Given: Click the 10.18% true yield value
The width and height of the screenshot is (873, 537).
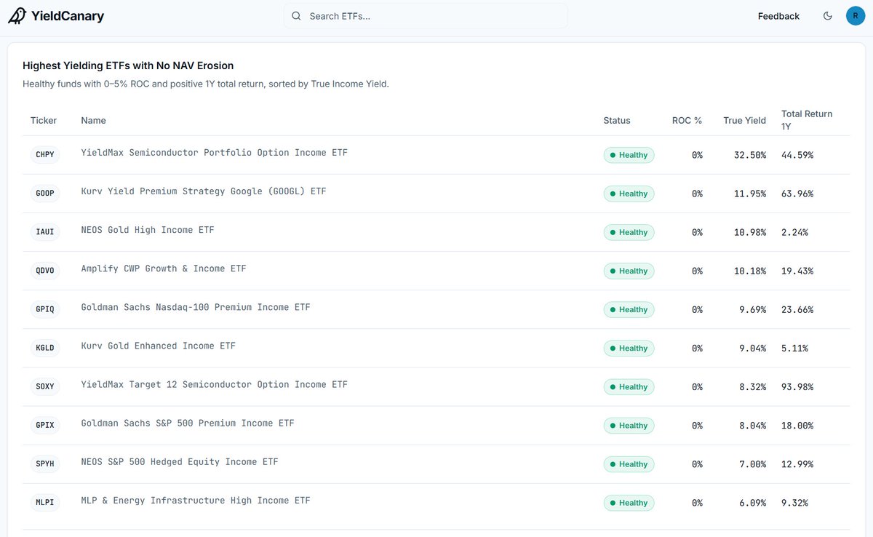Looking at the screenshot, I should point(750,271).
